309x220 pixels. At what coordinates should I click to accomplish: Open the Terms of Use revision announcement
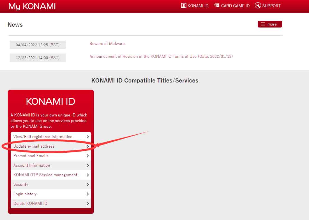click(x=161, y=57)
